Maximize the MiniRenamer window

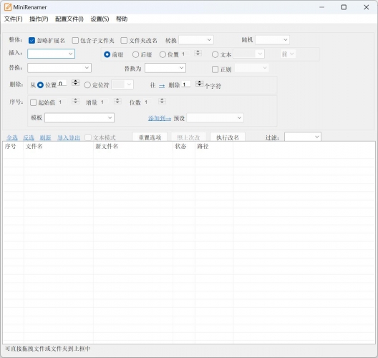[344, 7]
